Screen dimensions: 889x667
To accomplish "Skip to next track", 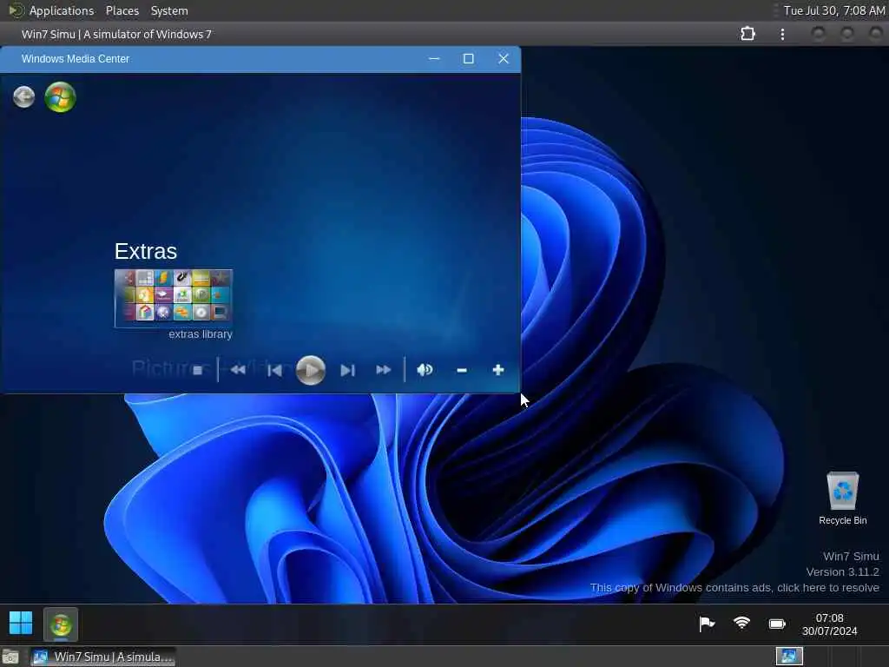I will point(347,370).
